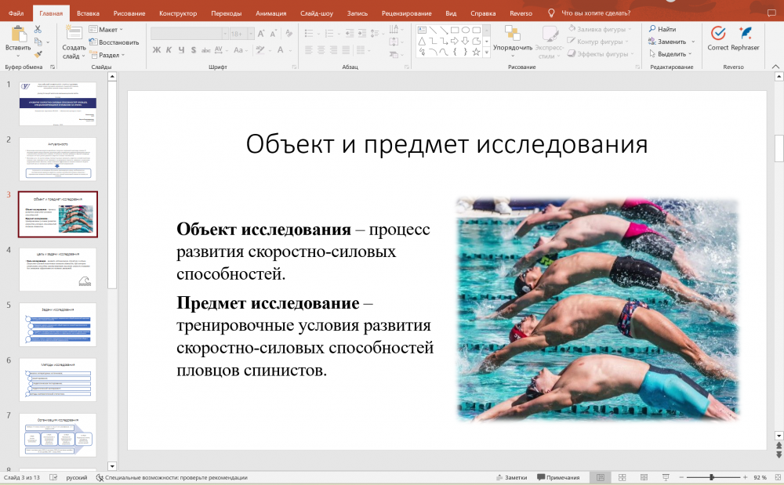Viewport: 784px width, 485px height.
Task: Open the Reverso Rephraser tool
Action: [745, 37]
